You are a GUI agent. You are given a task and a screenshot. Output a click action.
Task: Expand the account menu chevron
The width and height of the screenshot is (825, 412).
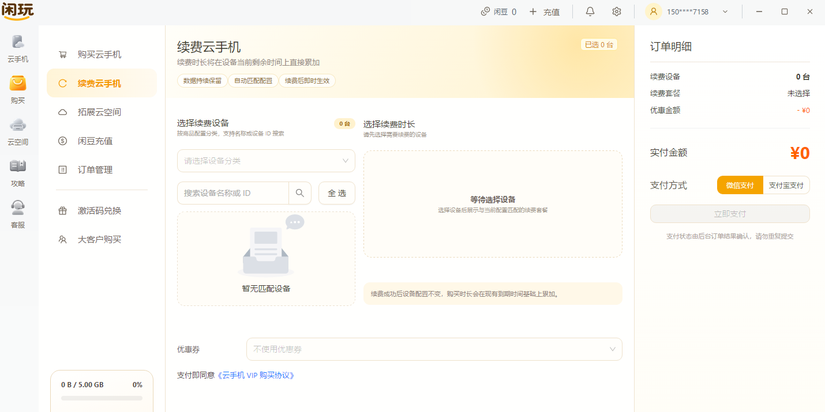(725, 12)
